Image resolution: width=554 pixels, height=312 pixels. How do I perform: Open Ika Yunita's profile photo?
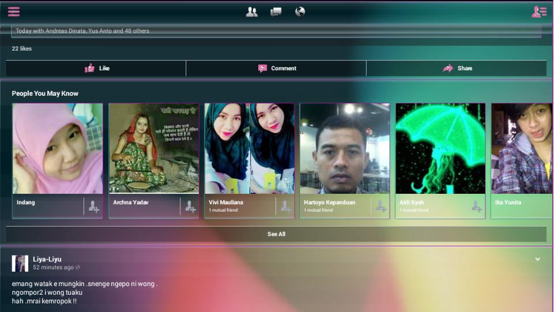[522, 148]
